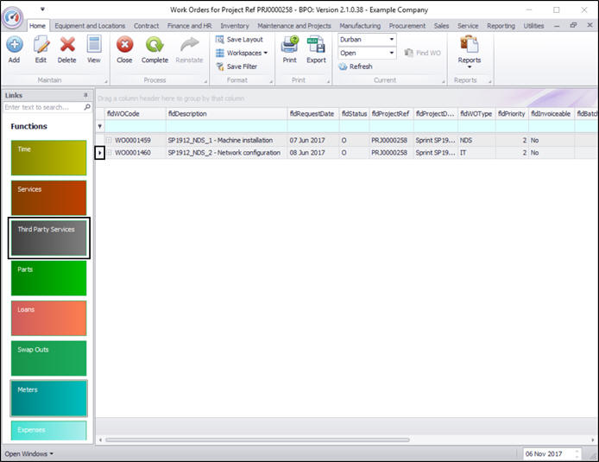Screen dimensions: 599x462
Task: Open Maintenance and Projects tab
Action: pos(293,26)
